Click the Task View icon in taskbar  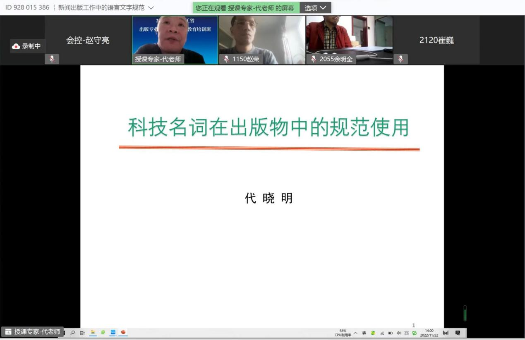(x=82, y=333)
